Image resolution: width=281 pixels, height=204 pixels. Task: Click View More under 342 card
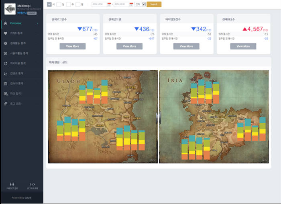tap(186, 46)
